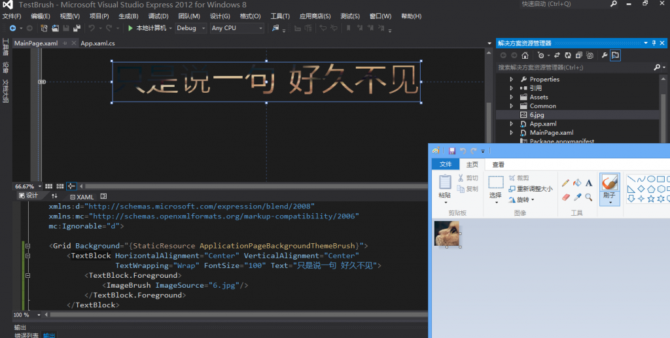Screen dimensions: 670x338
Task: Click Home icon in Solution Explorer toolbar
Action: (x=525, y=56)
